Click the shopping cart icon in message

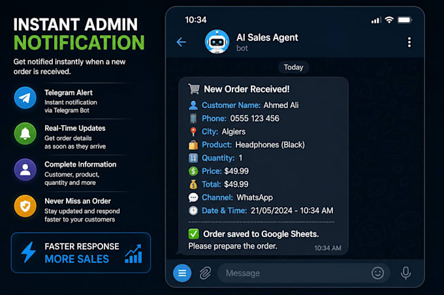[x=194, y=89]
